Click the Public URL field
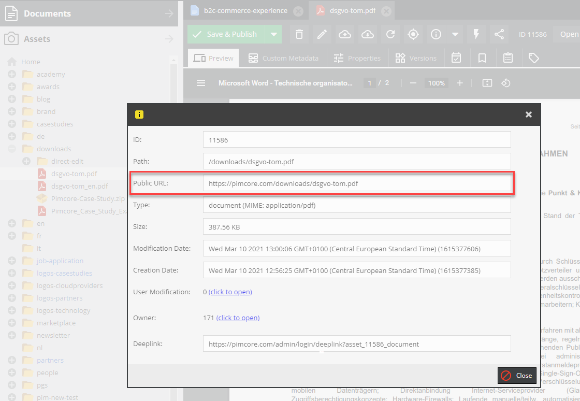Viewport: 580px width, 401px height. [x=357, y=183]
